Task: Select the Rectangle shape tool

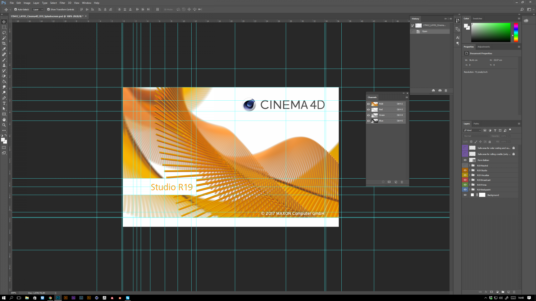Action: pyautogui.click(x=4, y=114)
